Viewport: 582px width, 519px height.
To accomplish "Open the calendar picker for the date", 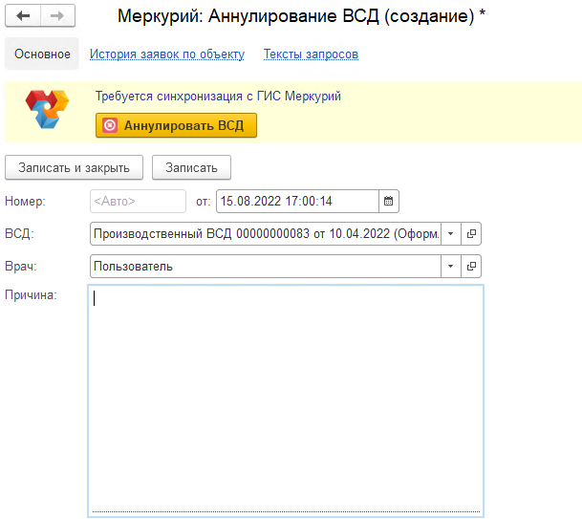I will (x=388, y=201).
